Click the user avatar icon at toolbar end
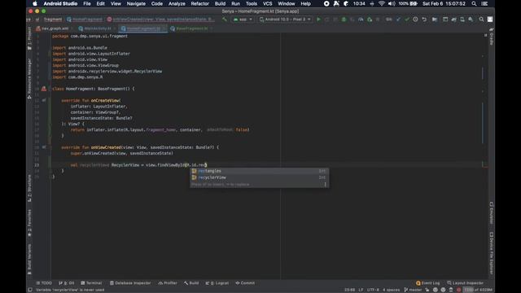The height and width of the screenshot is (293, 521). [x=490, y=20]
